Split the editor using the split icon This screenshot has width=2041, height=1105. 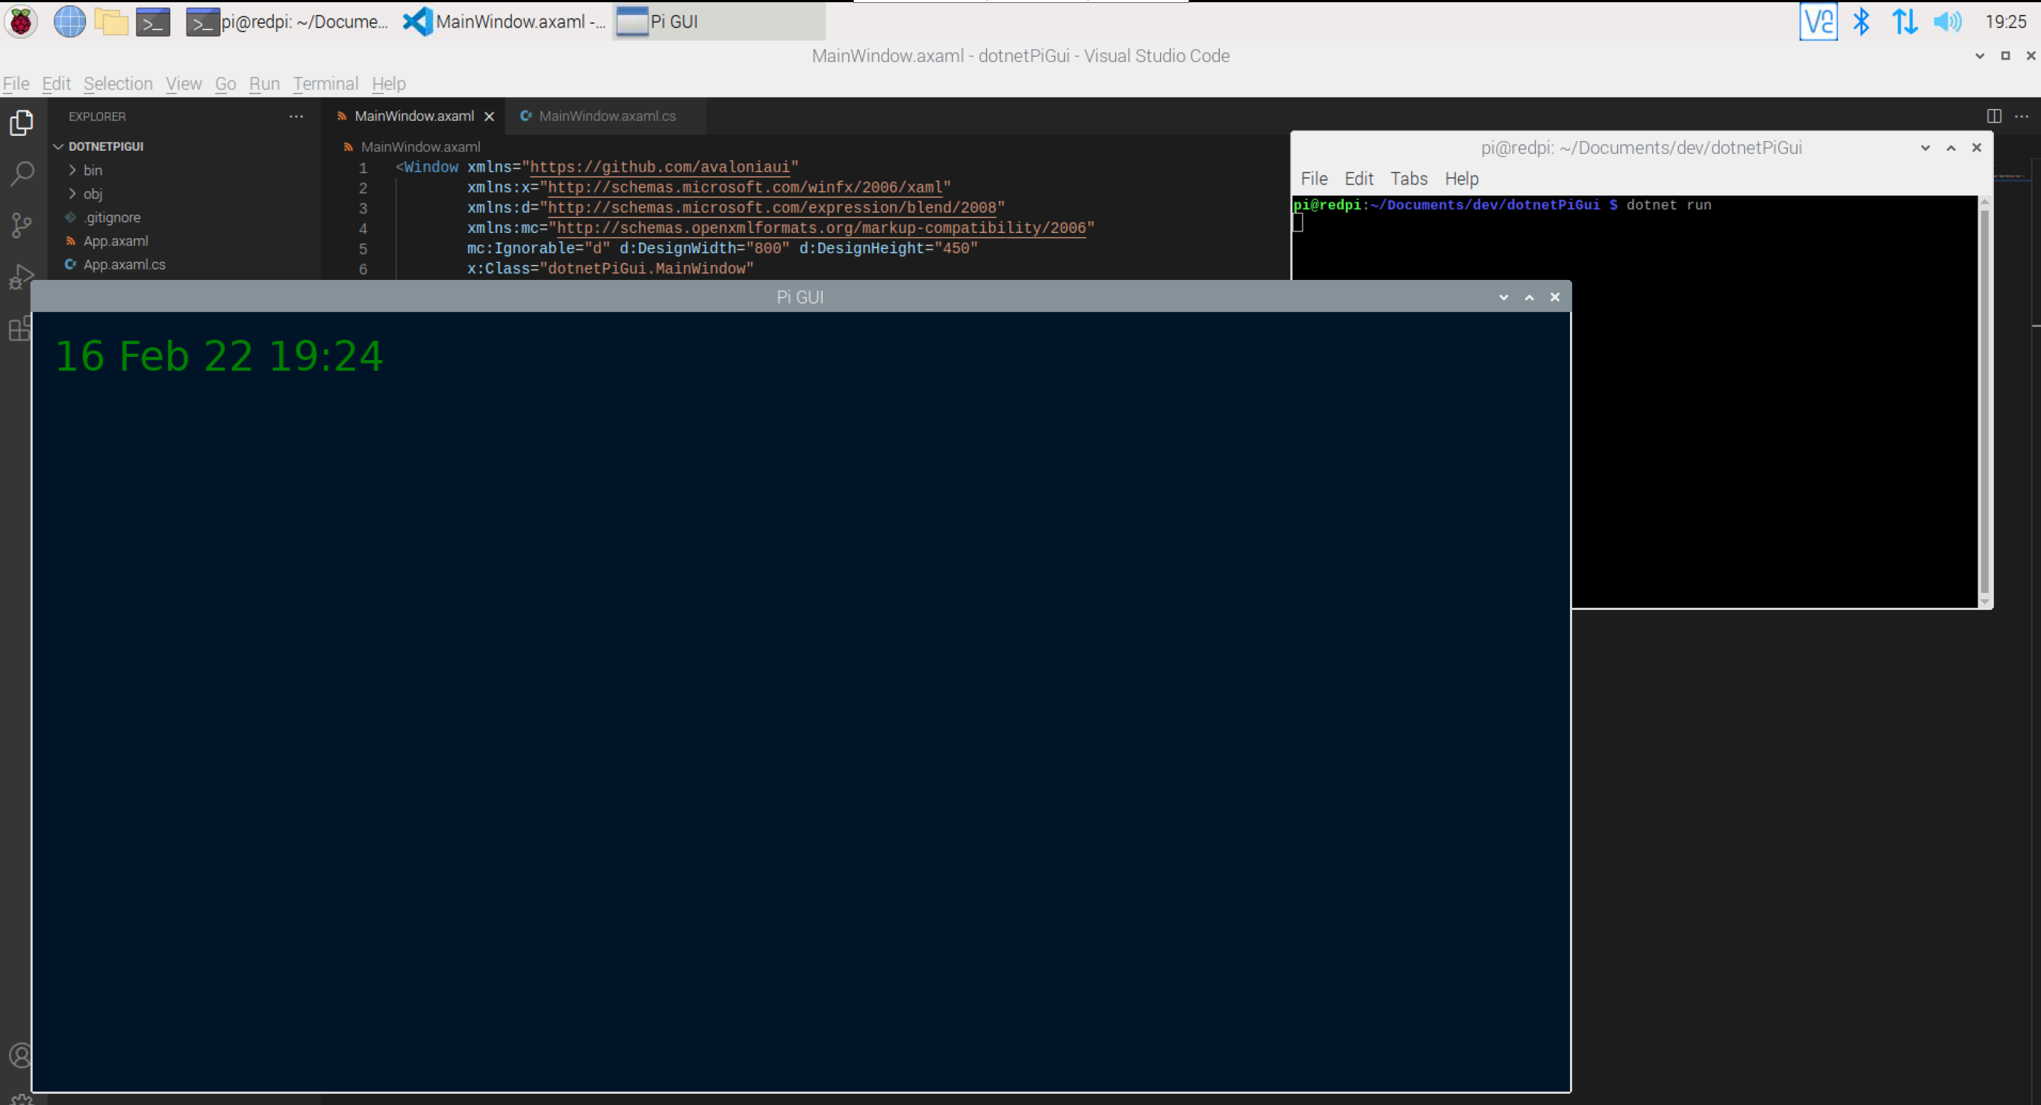coord(1993,116)
